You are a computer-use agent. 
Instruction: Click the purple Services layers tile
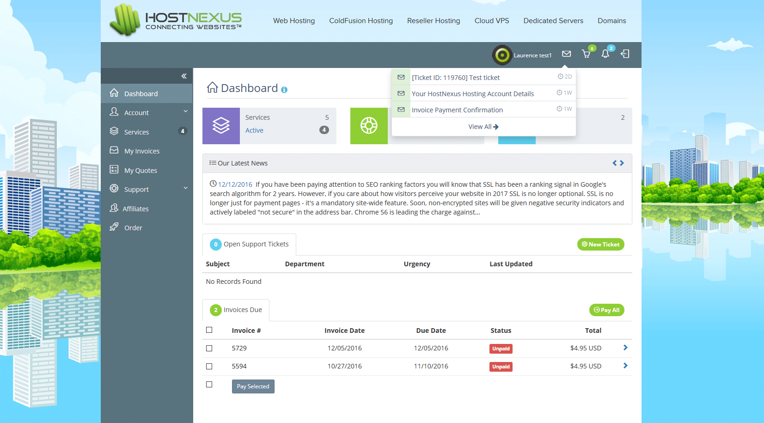(221, 126)
